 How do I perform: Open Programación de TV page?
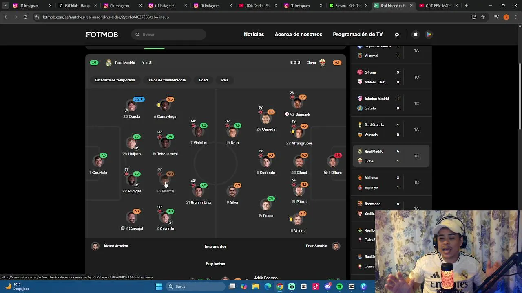[358, 35]
